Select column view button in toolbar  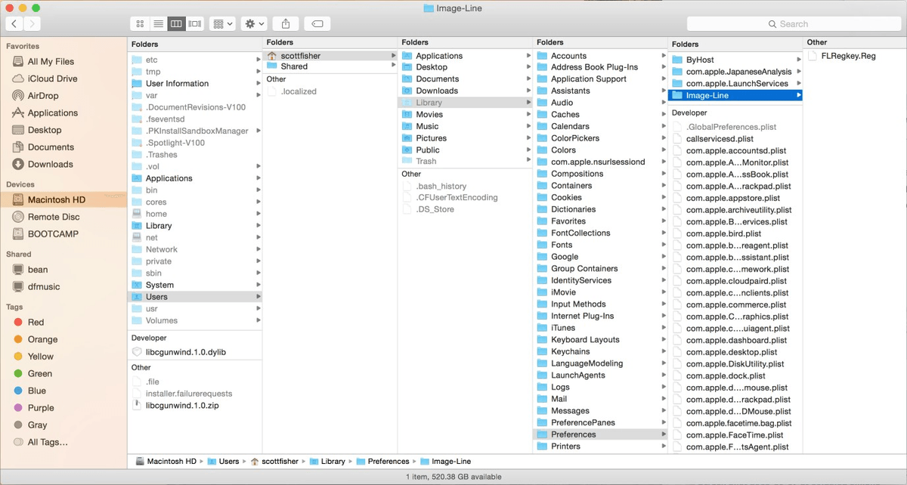pyautogui.click(x=176, y=24)
